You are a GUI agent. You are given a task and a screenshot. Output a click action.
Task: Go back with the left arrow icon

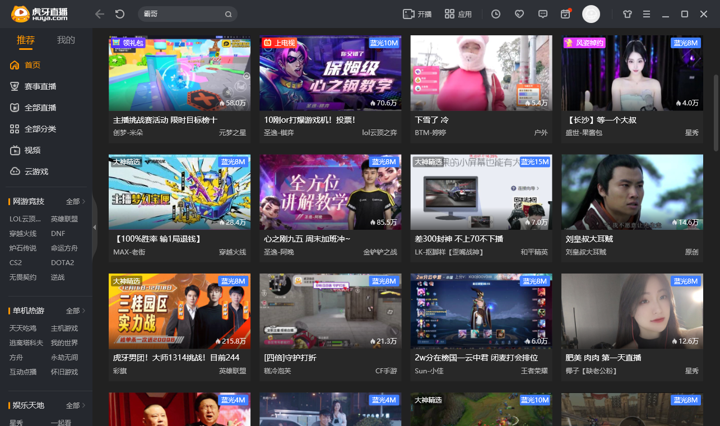point(100,14)
